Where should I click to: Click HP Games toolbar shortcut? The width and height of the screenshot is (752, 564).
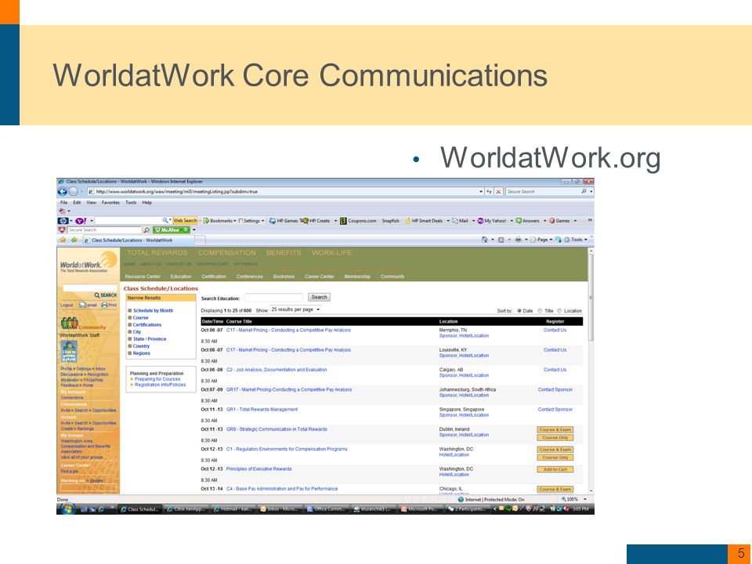click(x=284, y=221)
